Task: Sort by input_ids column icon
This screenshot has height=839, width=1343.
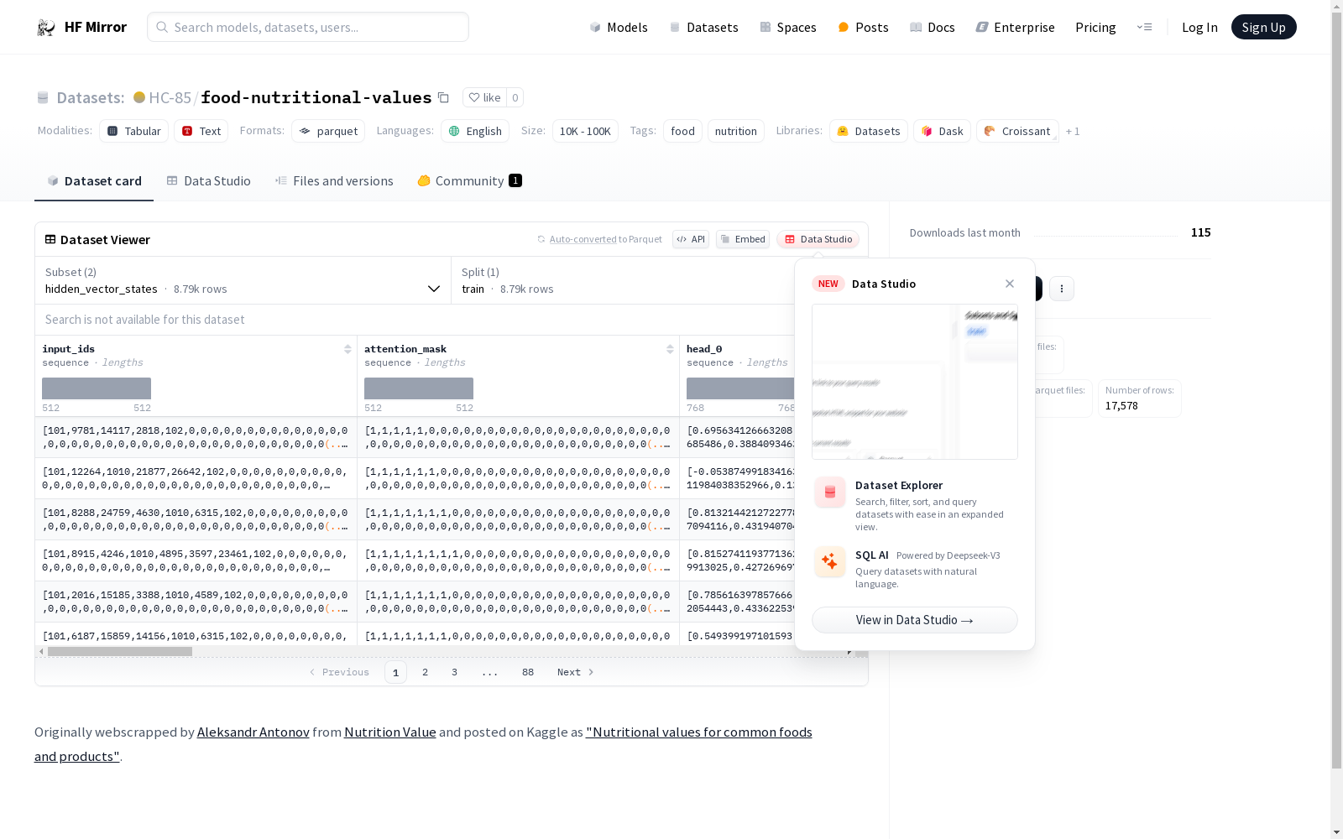Action: (348, 349)
